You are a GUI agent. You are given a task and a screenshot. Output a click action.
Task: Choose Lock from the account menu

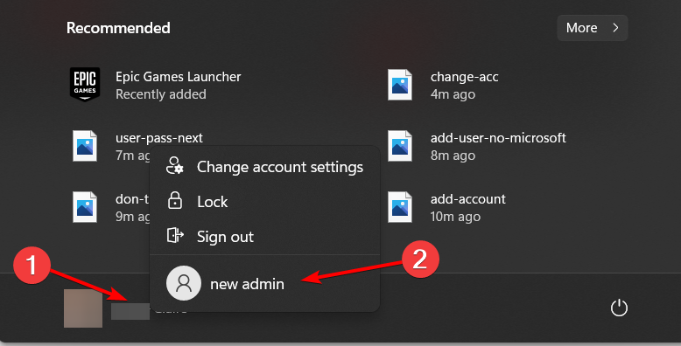(x=265, y=202)
